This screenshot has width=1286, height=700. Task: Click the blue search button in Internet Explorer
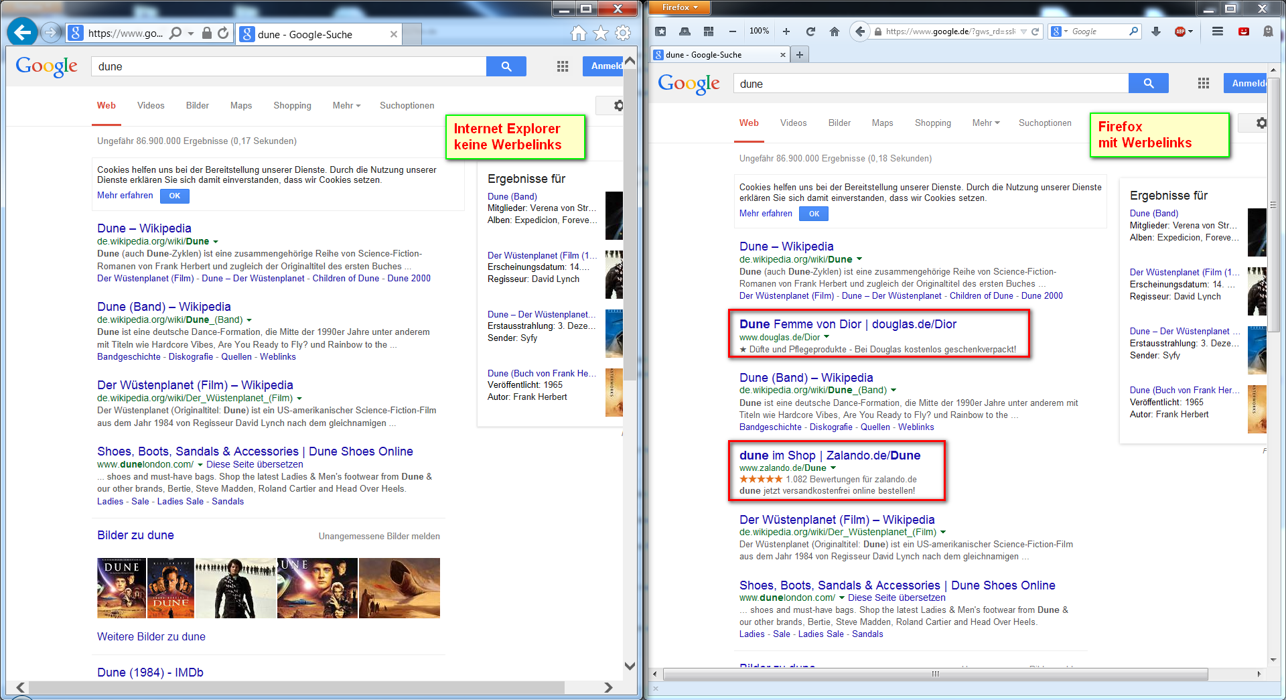pyautogui.click(x=506, y=66)
